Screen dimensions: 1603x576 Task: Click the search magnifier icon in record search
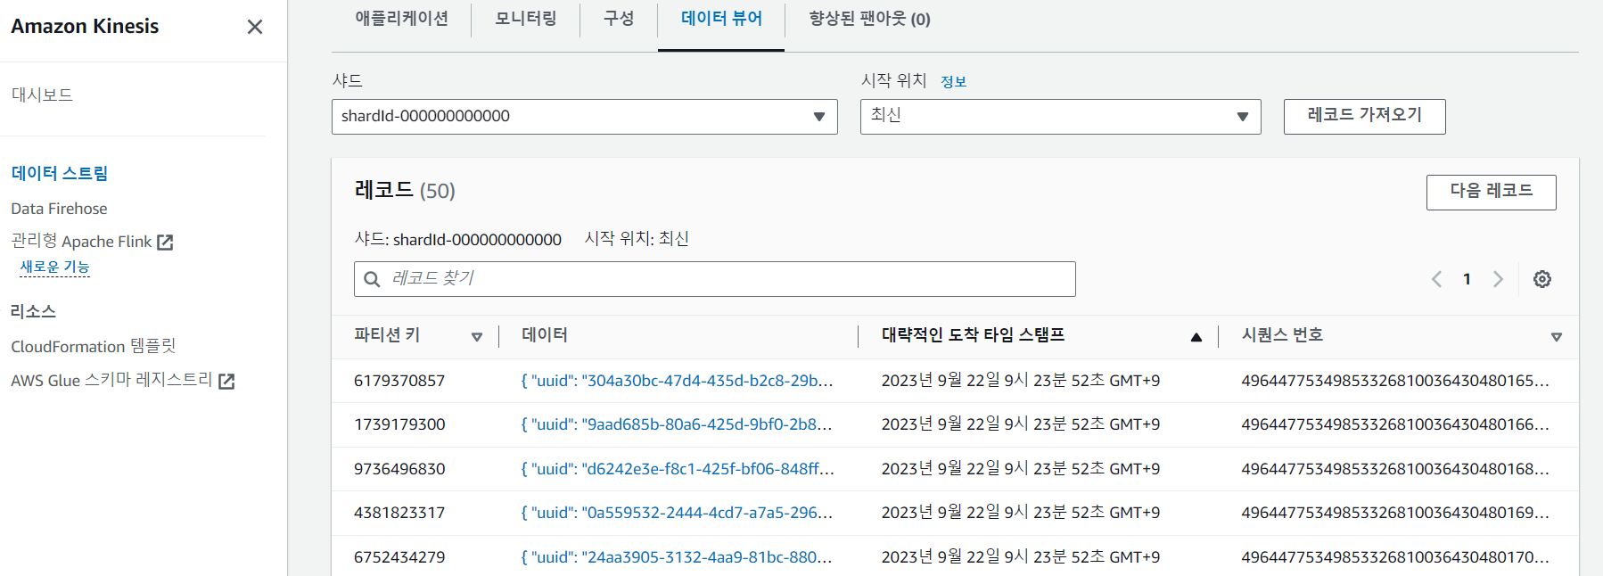pos(372,279)
